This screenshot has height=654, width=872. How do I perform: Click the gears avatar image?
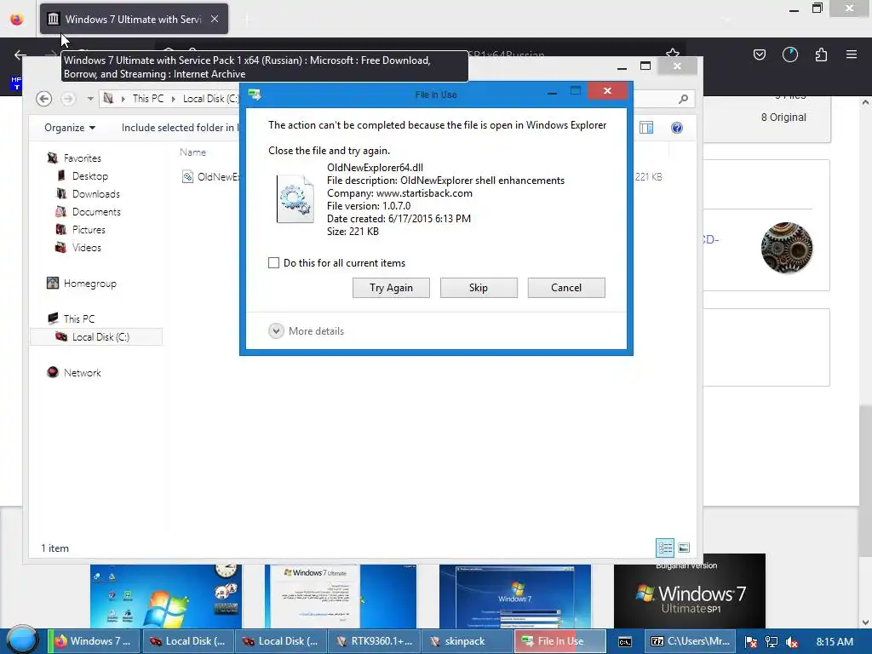pyautogui.click(x=787, y=248)
